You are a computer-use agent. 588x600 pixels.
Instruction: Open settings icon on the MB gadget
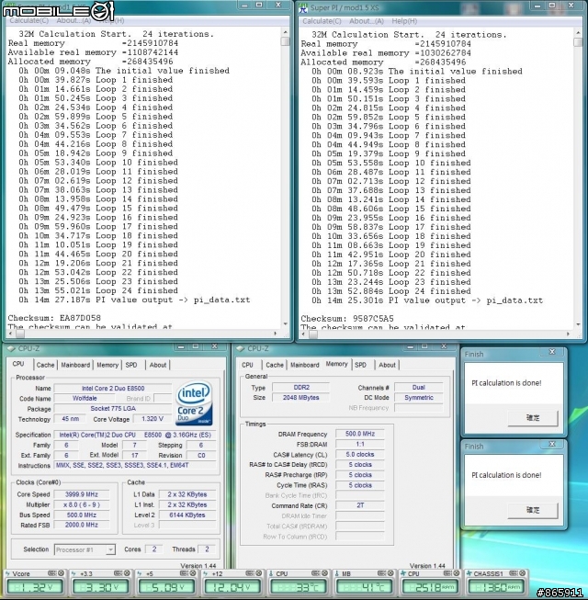click(x=381, y=573)
